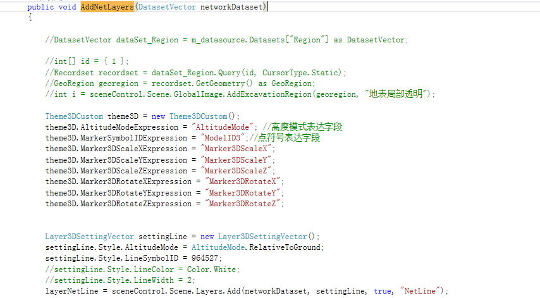Click the "AltitudeMode" string literal

[223, 127]
